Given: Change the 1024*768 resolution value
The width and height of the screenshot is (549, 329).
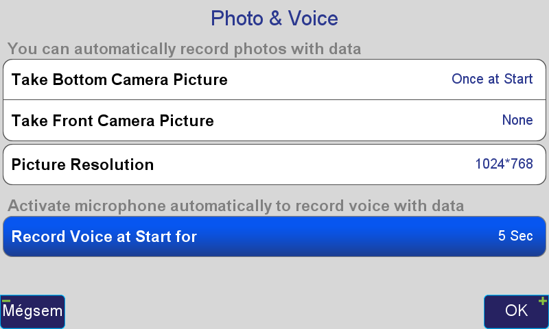Looking at the screenshot, I should pyautogui.click(x=503, y=164).
